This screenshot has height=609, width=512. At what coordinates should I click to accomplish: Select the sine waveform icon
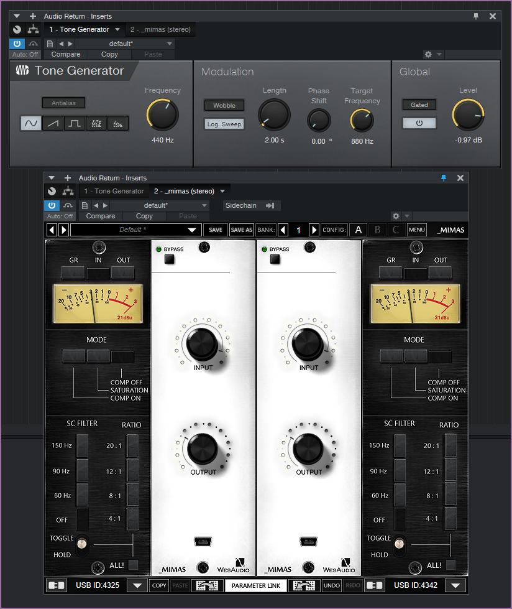point(30,123)
